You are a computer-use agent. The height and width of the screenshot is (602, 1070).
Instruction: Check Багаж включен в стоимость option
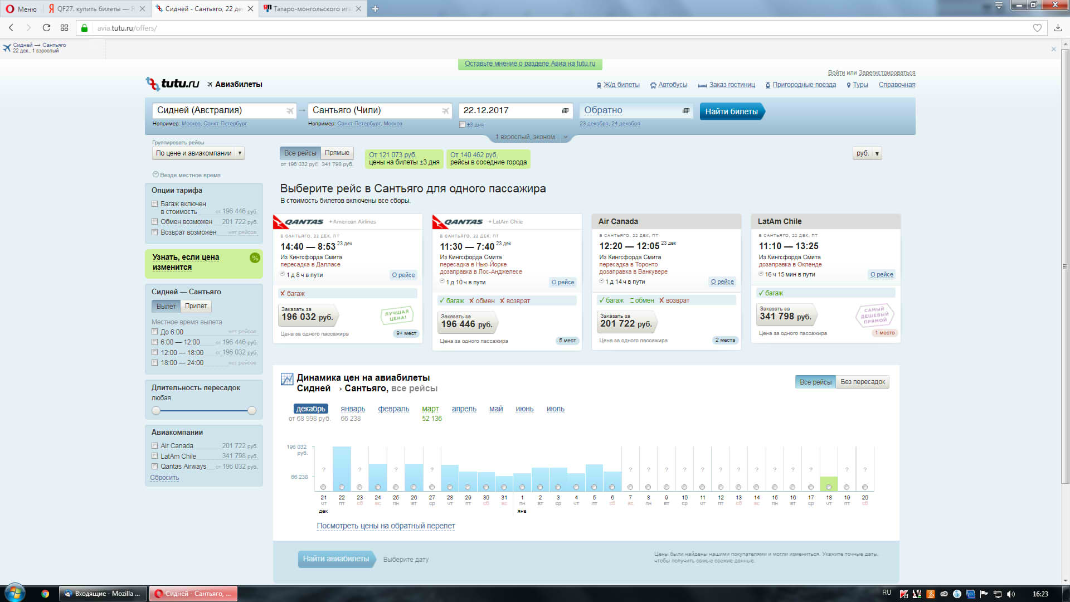point(155,204)
